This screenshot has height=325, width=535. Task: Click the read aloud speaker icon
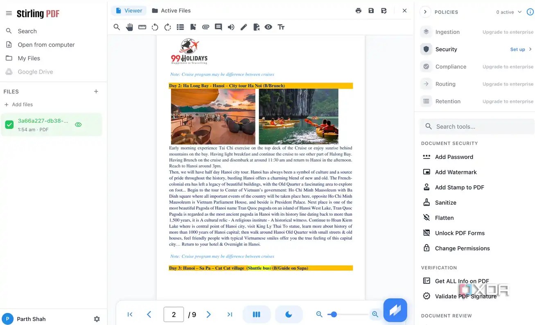pos(231,27)
